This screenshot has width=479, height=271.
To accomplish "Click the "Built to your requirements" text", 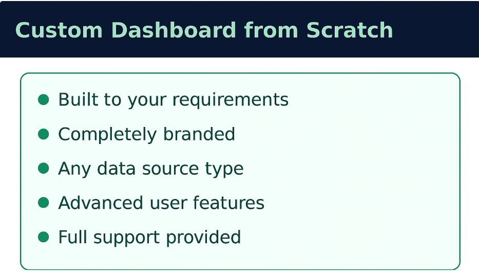I will [173, 100].
